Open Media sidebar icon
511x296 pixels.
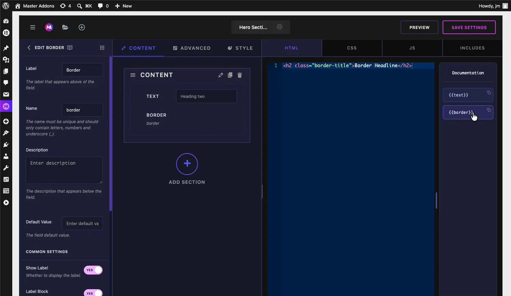pos(6,60)
